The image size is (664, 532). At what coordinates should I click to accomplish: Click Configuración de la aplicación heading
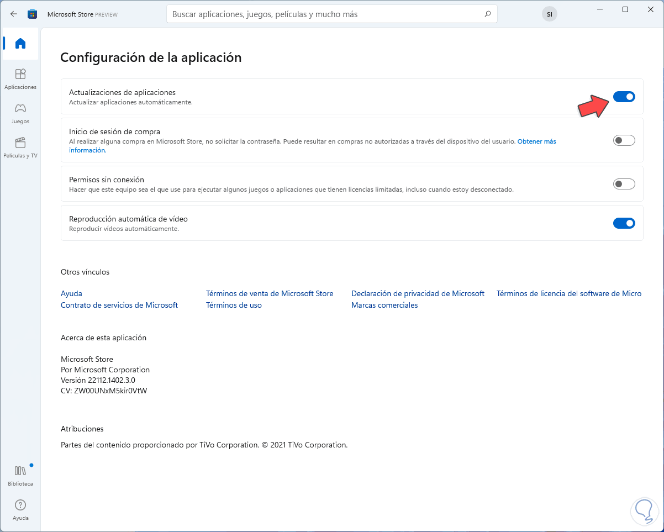pos(151,57)
